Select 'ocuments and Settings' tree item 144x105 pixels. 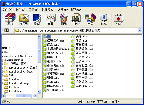point(17,56)
